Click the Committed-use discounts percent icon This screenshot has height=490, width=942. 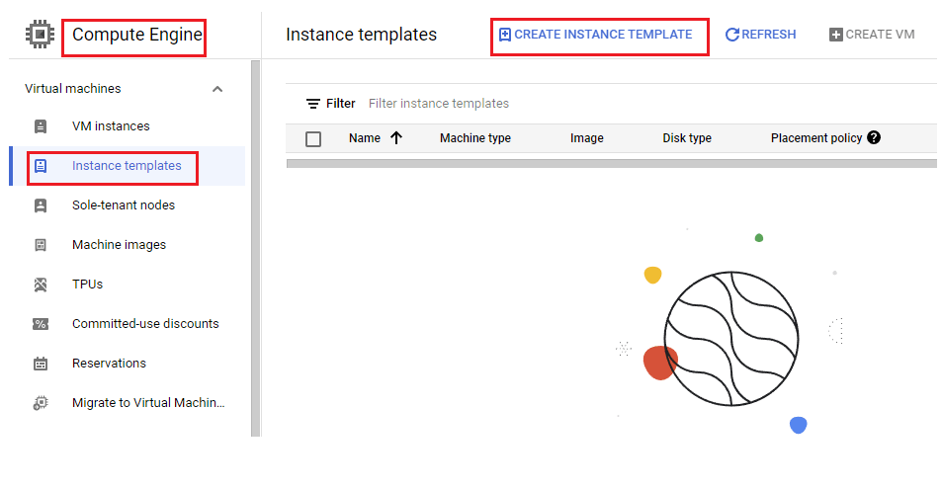(x=41, y=324)
